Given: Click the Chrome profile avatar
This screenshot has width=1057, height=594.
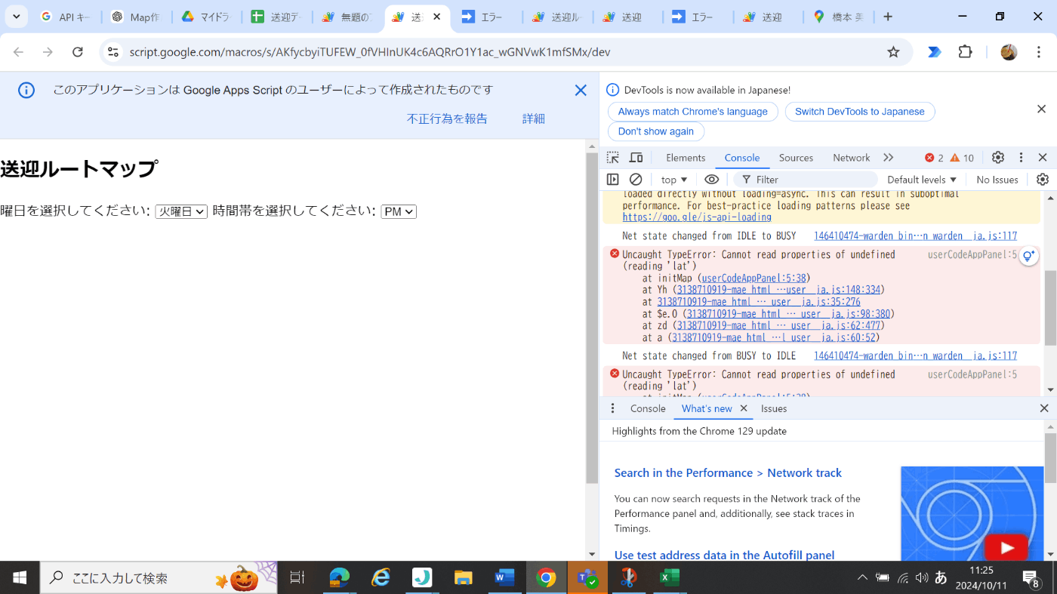Looking at the screenshot, I should click(x=1009, y=52).
